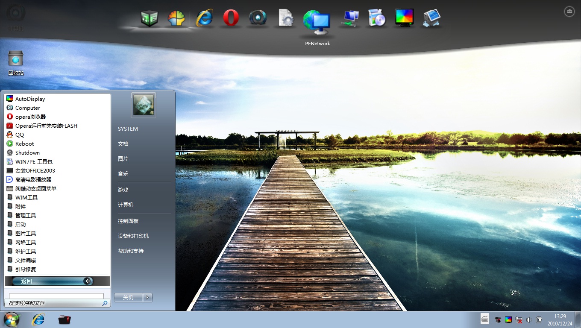The image size is (581, 328).
Task: Open the Classic Shell dock icon
Action: pyautogui.click(x=176, y=18)
